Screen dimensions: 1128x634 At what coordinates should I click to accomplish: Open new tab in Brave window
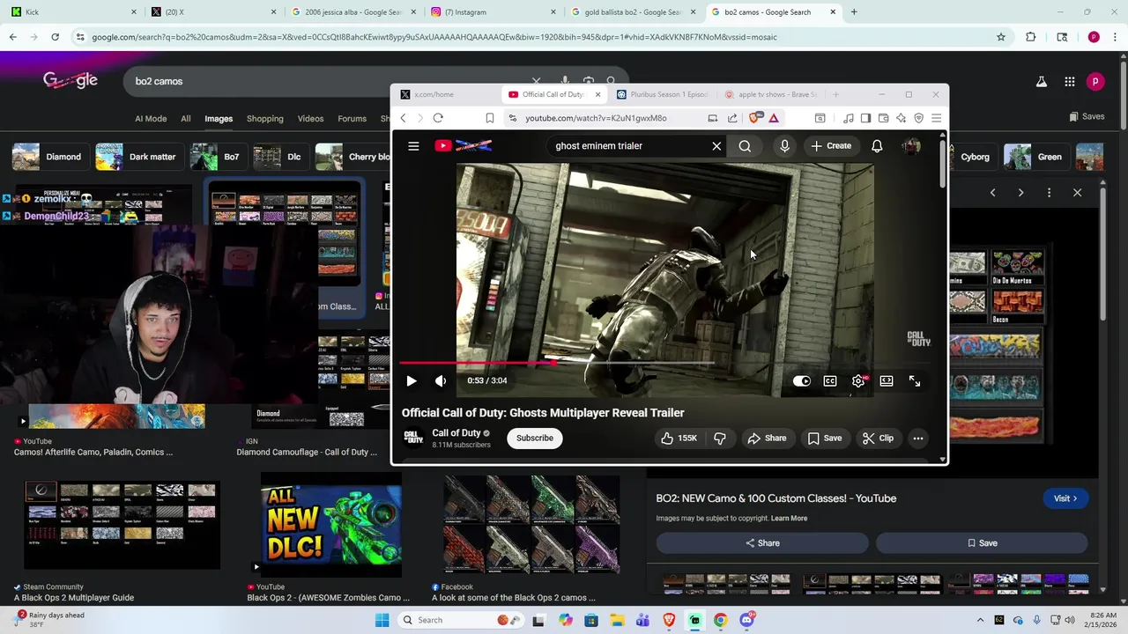click(x=836, y=94)
